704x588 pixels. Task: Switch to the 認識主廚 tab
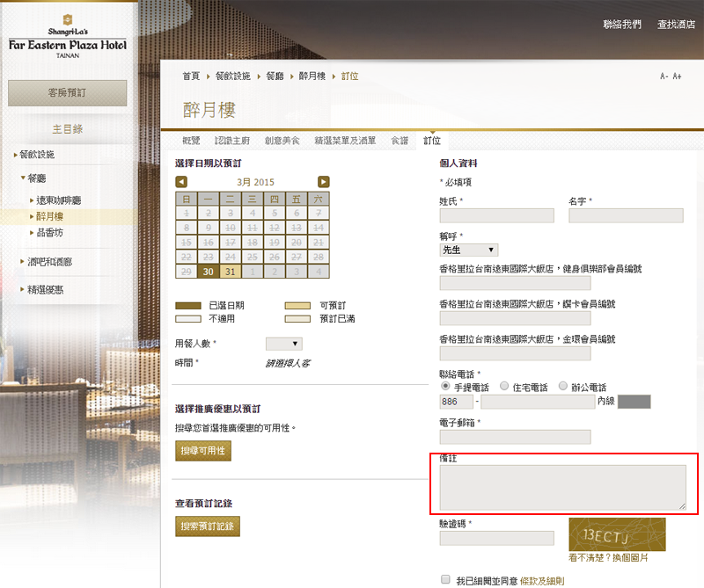[232, 141]
